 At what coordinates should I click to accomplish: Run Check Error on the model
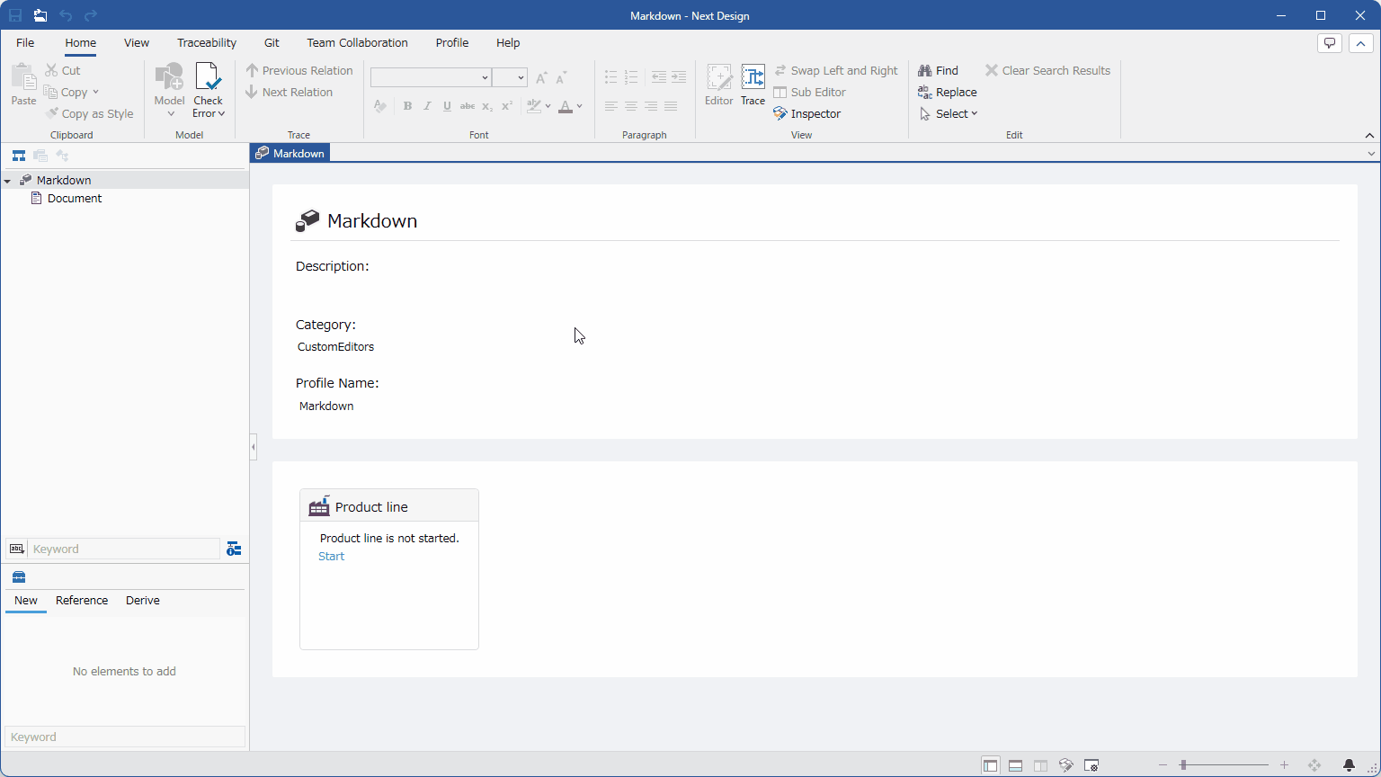tap(208, 90)
